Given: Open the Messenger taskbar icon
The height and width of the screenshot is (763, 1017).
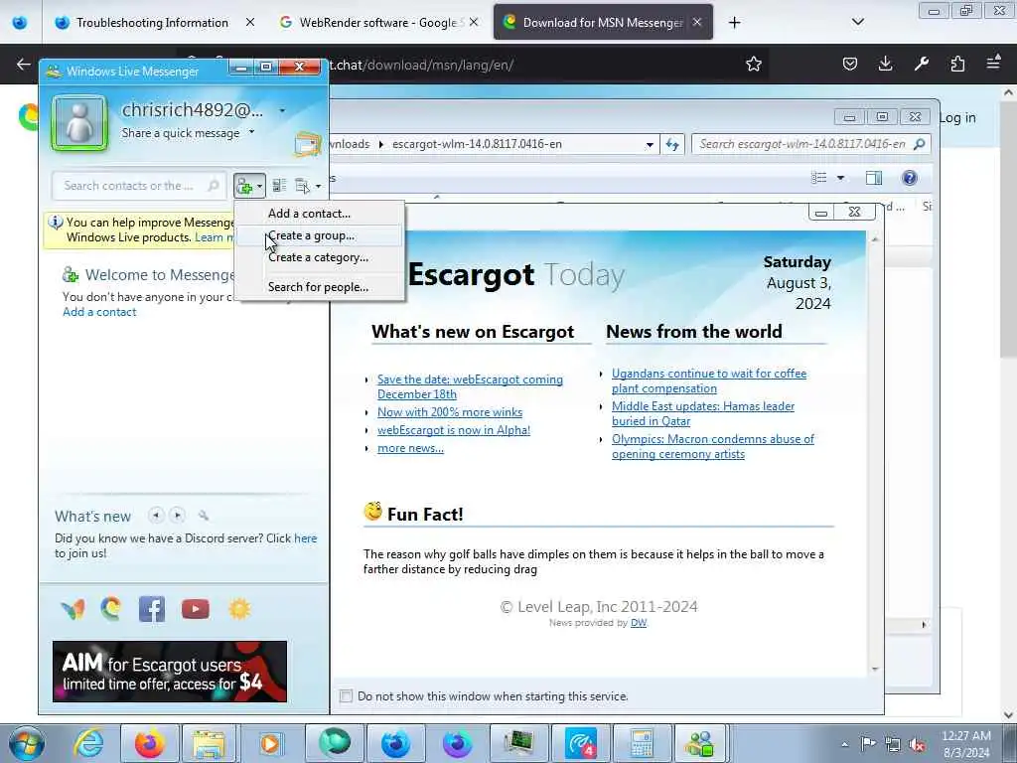Looking at the screenshot, I should 699,743.
